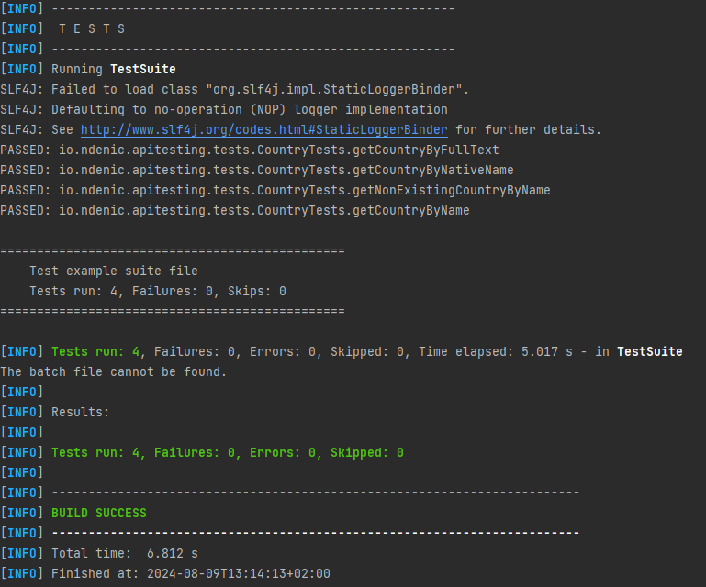
Task: Click the Results: heading line
Action: click(55, 413)
